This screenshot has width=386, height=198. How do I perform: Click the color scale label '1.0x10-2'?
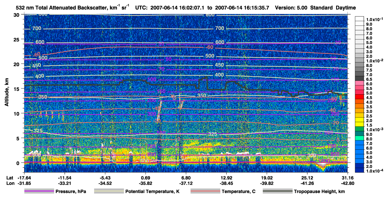pos(375,61)
